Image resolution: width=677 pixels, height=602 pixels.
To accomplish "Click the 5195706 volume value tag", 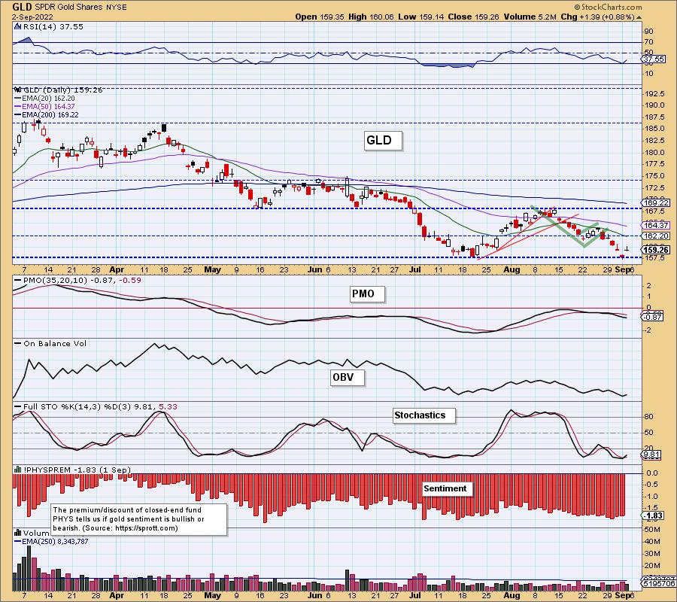I will pyautogui.click(x=659, y=584).
